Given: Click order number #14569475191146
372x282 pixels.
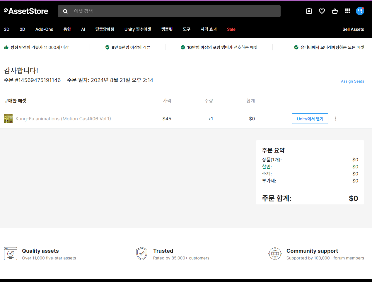Looking at the screenshot, I should click(x=38, y=80).
